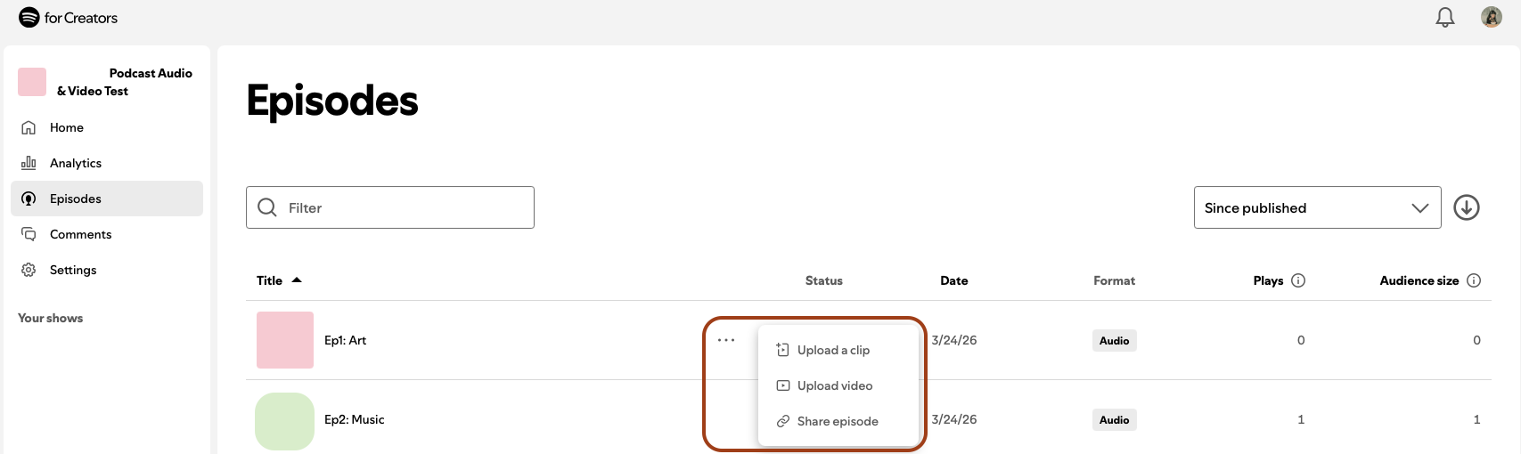Download episode data with arrow icon

1467,207
